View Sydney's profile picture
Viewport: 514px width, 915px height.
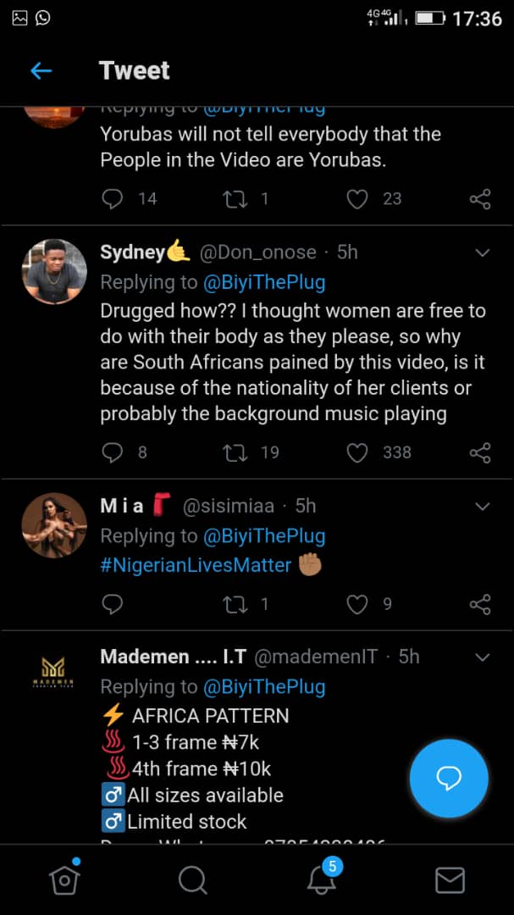[54, 271]
